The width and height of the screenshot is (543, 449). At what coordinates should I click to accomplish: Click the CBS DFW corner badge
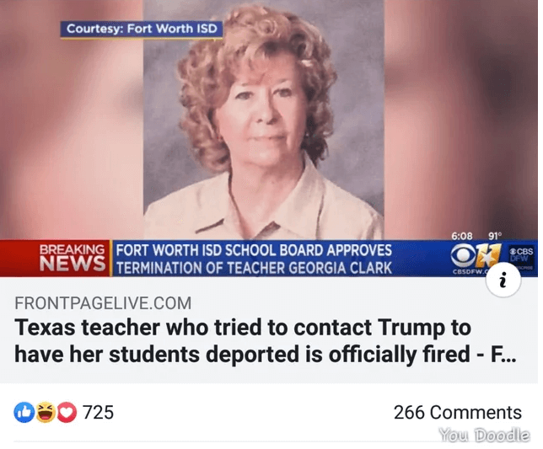(x=522, y=258)
